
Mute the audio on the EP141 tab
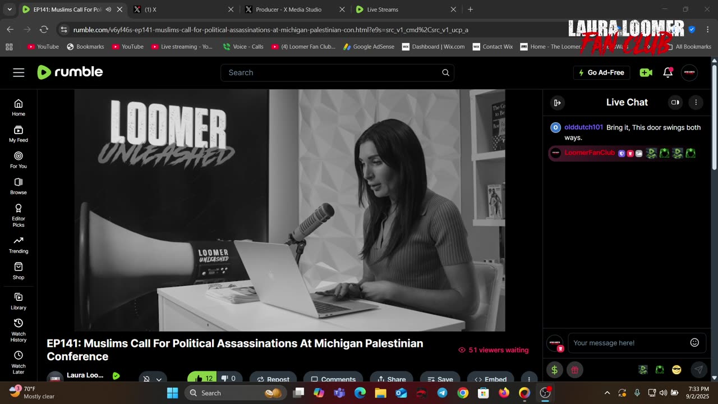pos(108,10)
